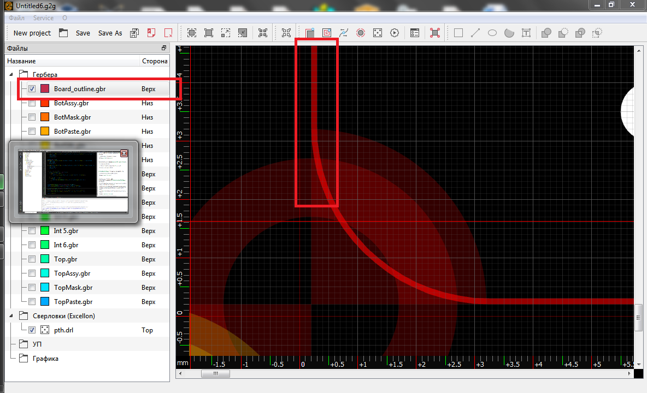Uncheck the pth.drl checkbox

pyautogui.click(x=32, y=330)
